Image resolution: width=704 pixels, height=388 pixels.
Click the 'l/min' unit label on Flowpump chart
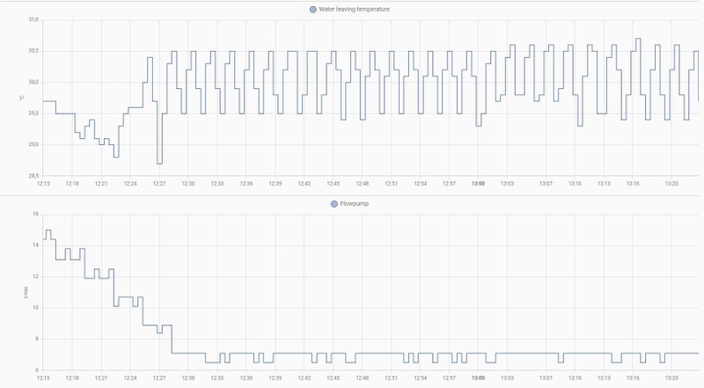pyautogui.click(x=26, y=293)
